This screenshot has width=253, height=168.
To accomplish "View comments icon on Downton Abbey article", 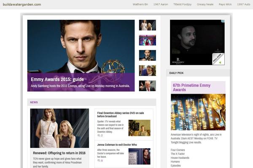I will (99, 136).
